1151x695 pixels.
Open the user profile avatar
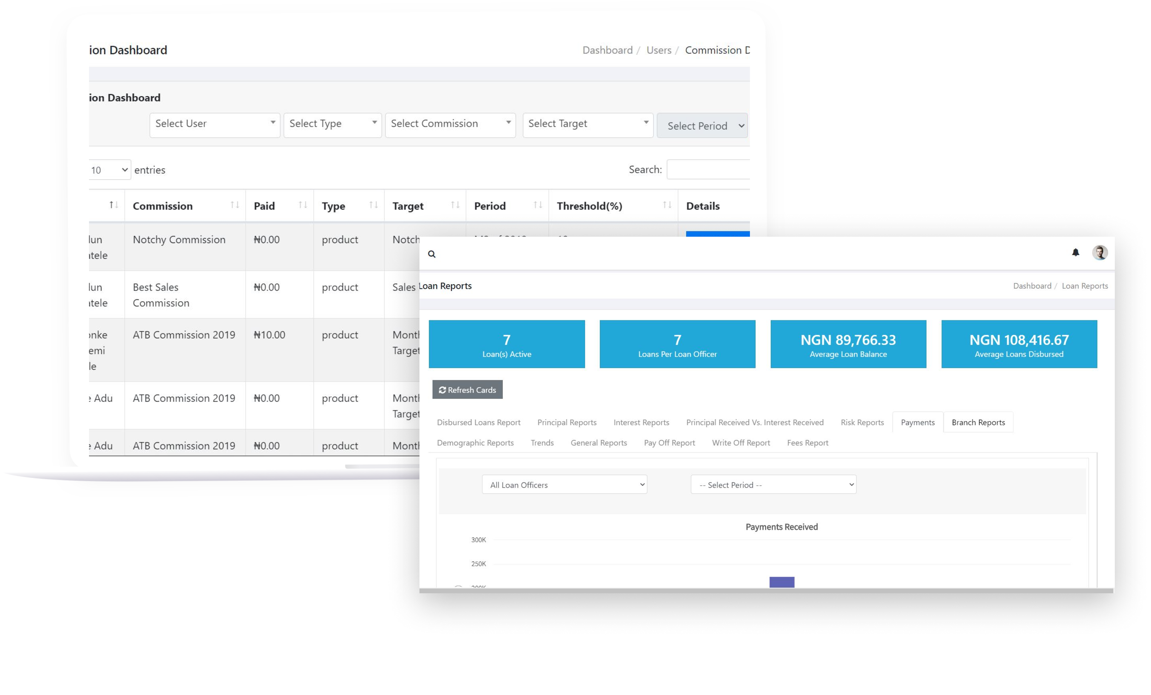[1100, 253]
